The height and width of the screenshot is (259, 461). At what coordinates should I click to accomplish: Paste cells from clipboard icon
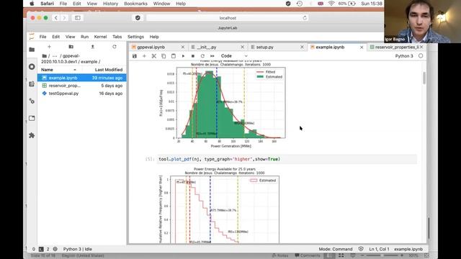(x=173, y=56)
